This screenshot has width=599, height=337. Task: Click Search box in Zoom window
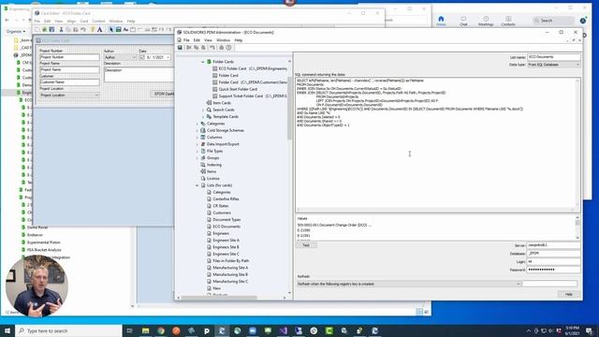553,21
